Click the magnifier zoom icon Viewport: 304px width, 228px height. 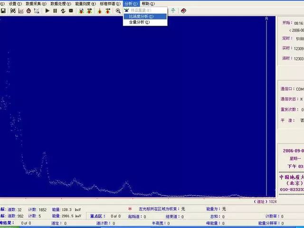(x=118, y=11)
